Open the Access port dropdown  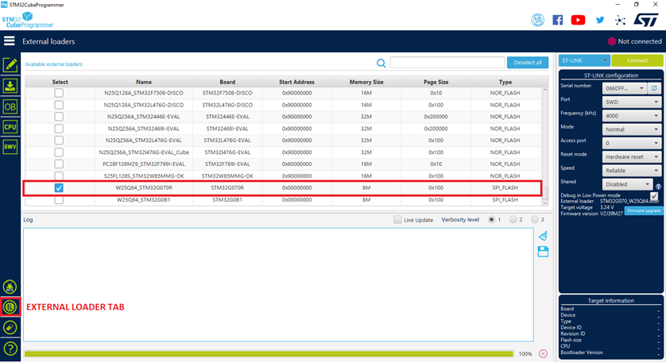[x=632, y=143]
